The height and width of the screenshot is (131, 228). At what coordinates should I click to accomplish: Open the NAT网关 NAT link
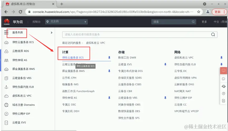[182, 91]
